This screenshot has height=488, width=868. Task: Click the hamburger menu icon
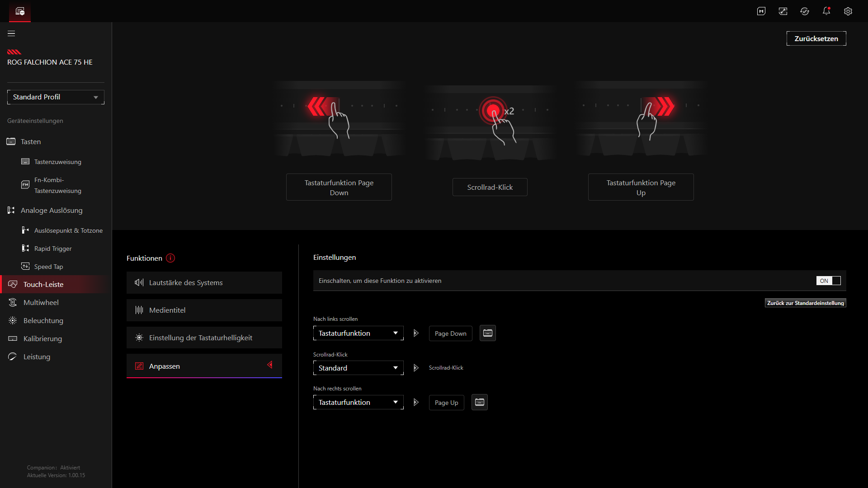[x=11, y=33]
